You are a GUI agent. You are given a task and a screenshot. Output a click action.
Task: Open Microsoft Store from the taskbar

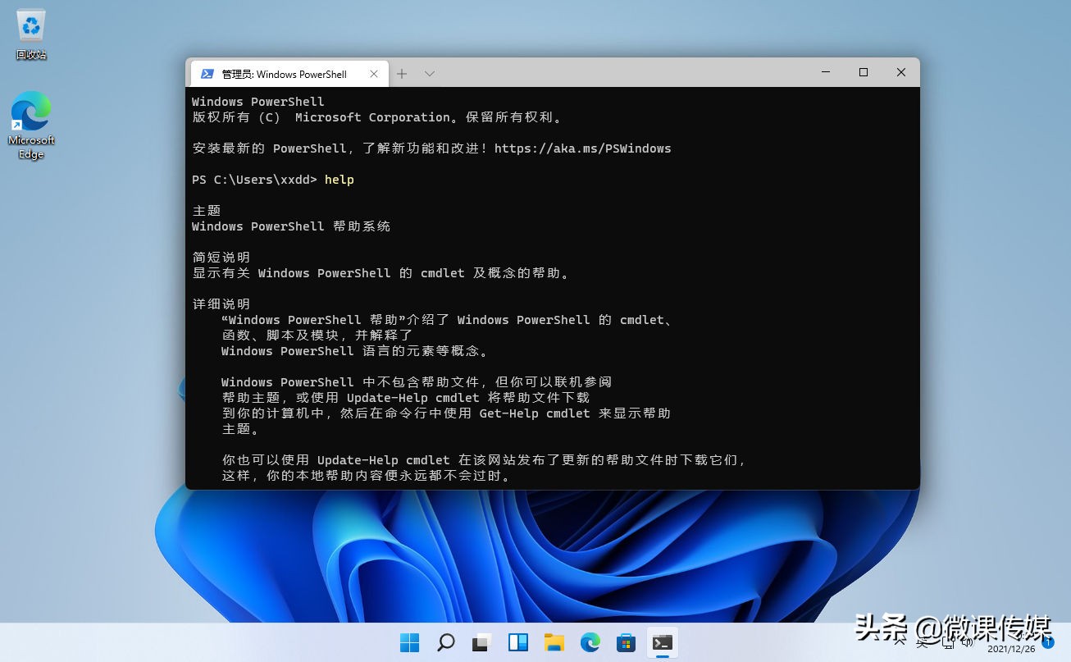click(x=627, y=642)
